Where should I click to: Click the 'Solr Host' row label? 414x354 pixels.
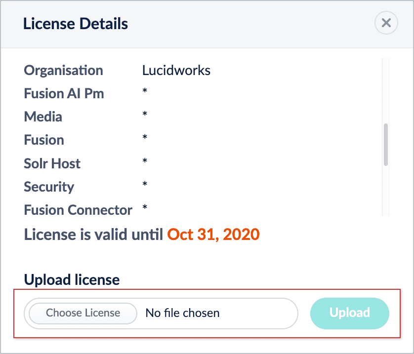[x=52, y=163]
